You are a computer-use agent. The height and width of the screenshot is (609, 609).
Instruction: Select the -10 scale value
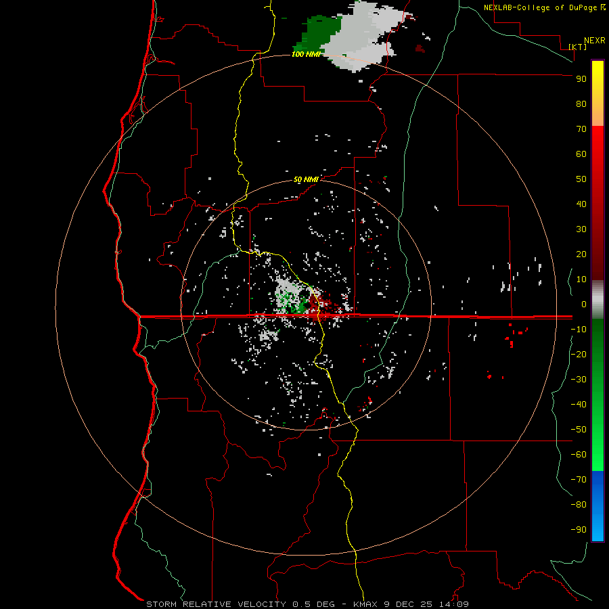click(x=579, y=330)
